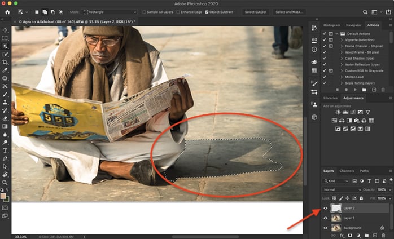394x239 pixels.
Task: Enable Enhance Edge checkbox
Action: click(178, 12)
